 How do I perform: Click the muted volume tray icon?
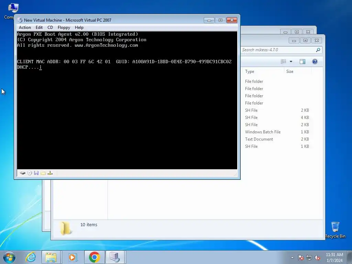pyautogui.click(x=317, y=257)
